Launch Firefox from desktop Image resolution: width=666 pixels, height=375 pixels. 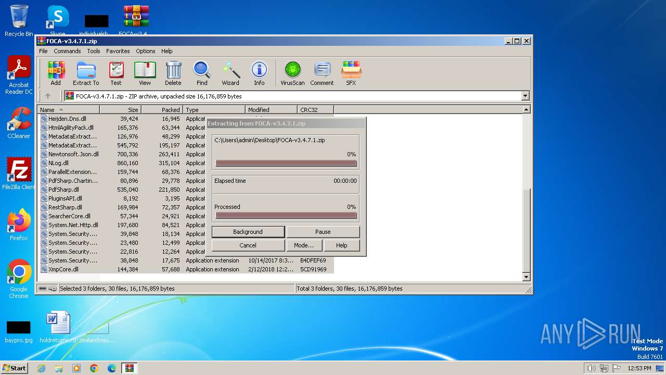[19, 225]
